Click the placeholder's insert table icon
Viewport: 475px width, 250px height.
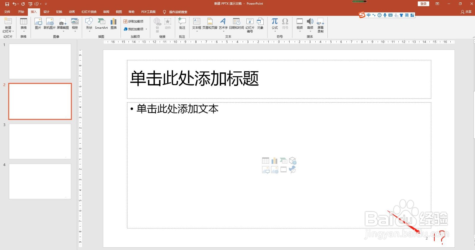266,161
